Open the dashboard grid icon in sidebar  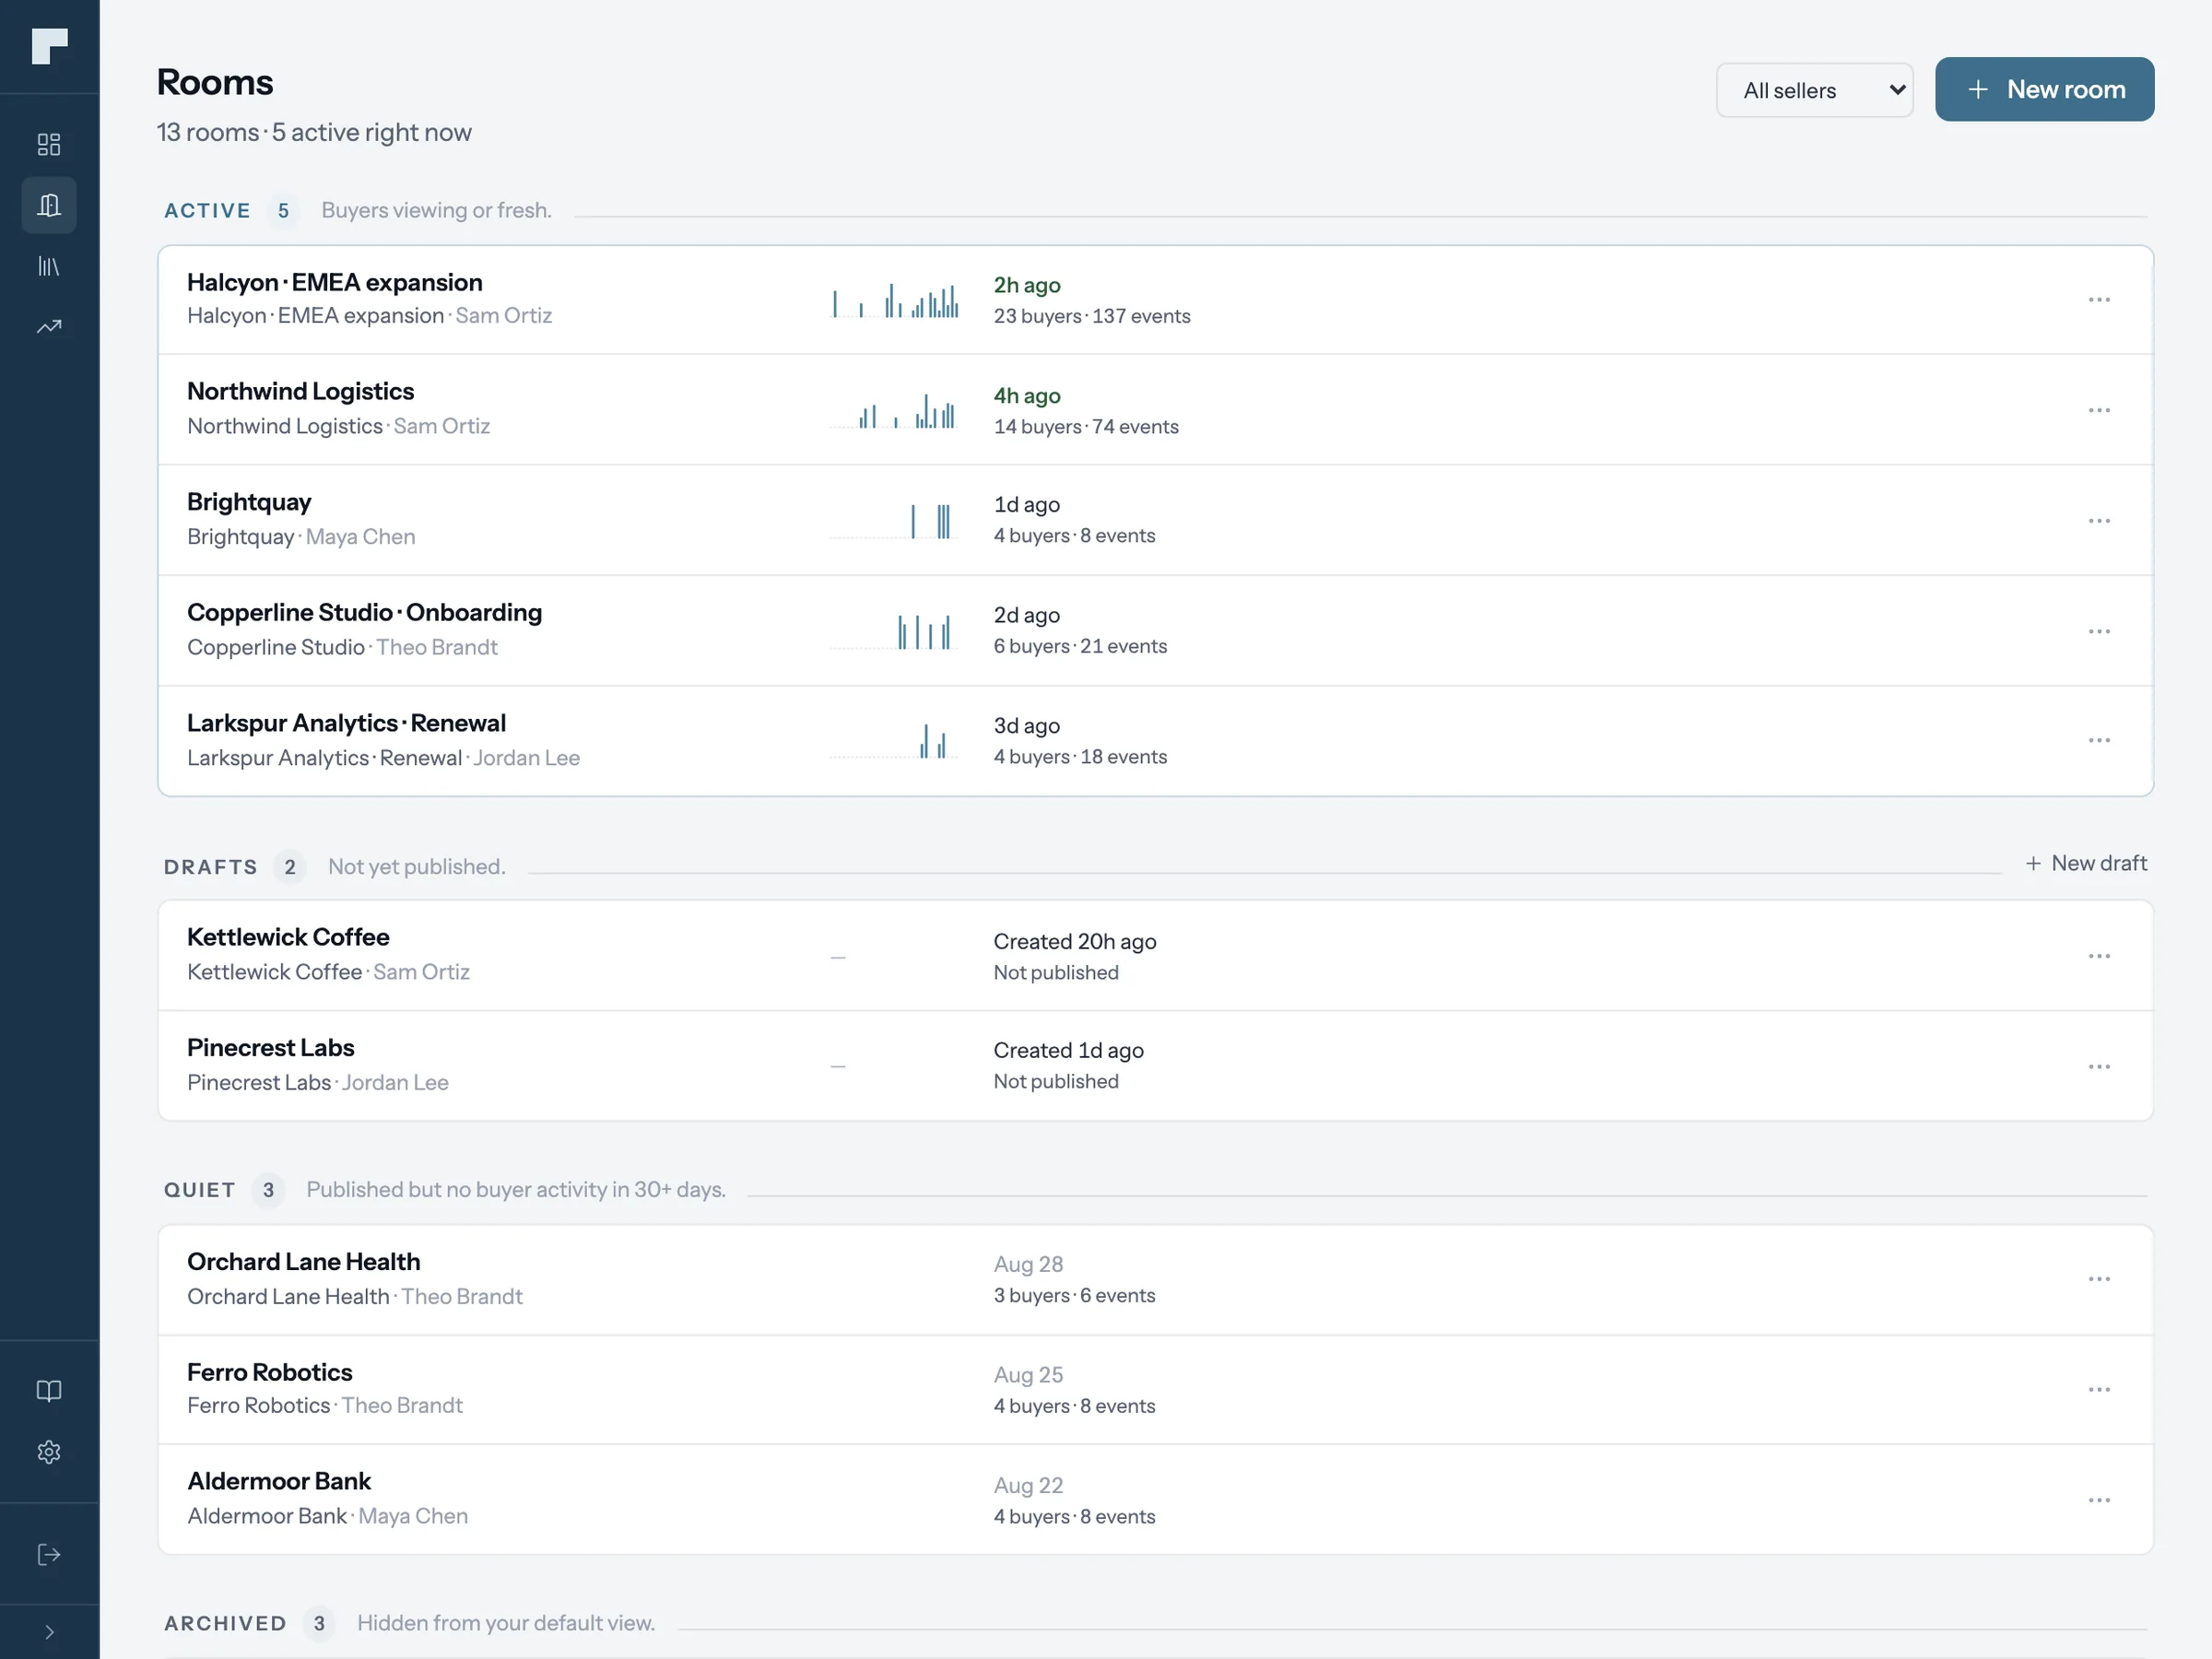pos(49,144)
